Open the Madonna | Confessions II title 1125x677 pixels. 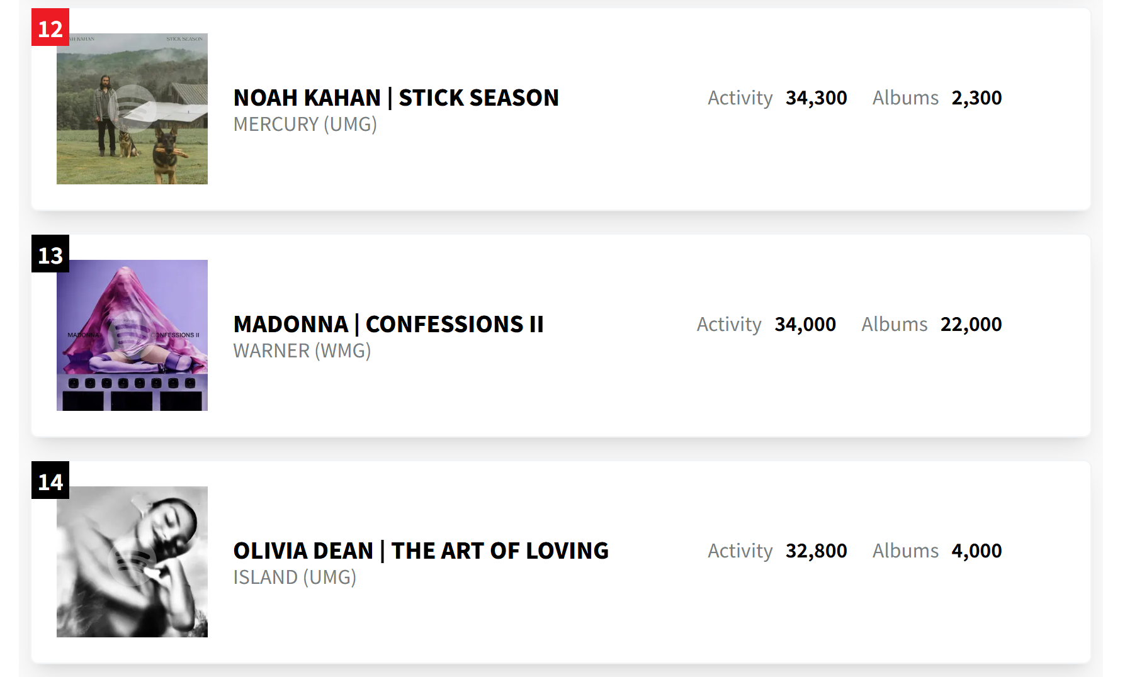(x=388, y=324)
